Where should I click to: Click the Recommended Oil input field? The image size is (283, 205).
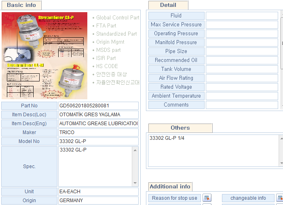[x=242, y=60]
